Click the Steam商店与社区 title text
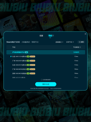 click(x=13, y=42)
